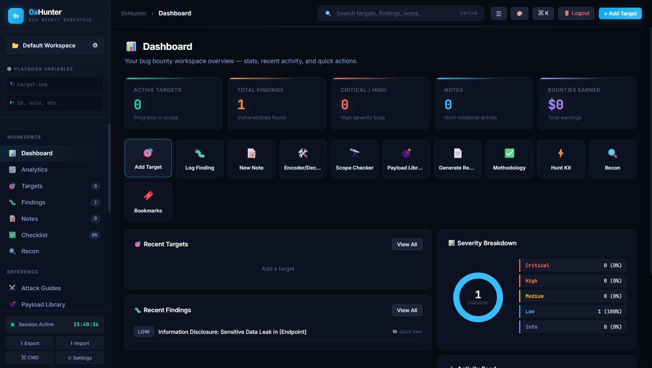Click the Add a target placeholder link
This screenshot has height=368, width=652.
click(278, 269)
